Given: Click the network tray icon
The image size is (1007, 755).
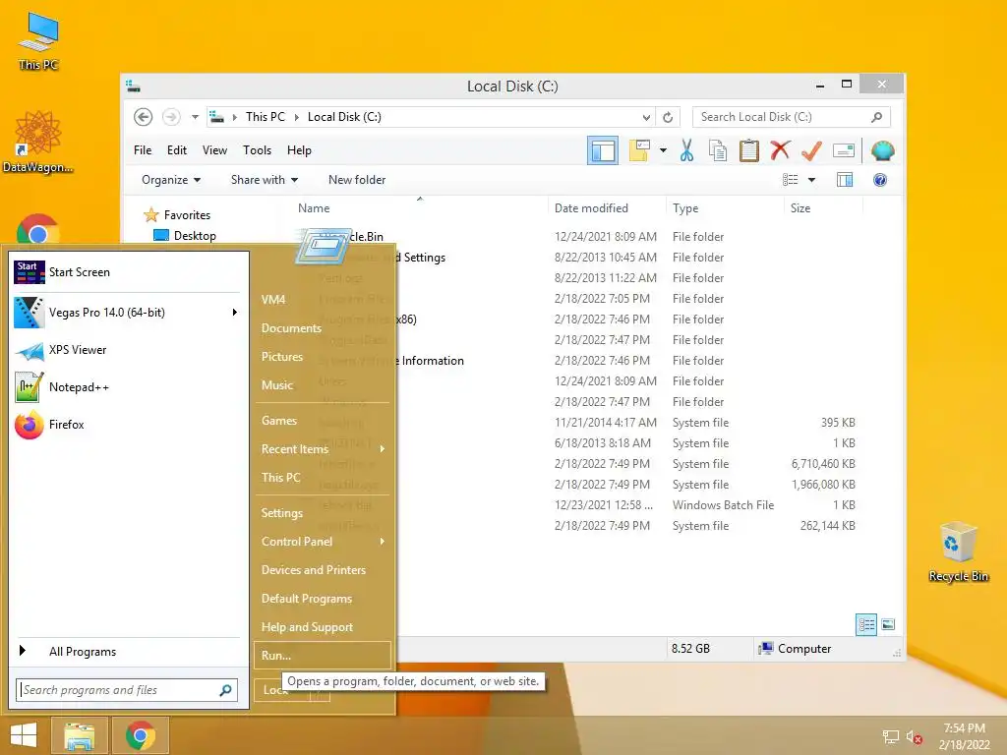Looking at the screenshot, I should [891, 737].
